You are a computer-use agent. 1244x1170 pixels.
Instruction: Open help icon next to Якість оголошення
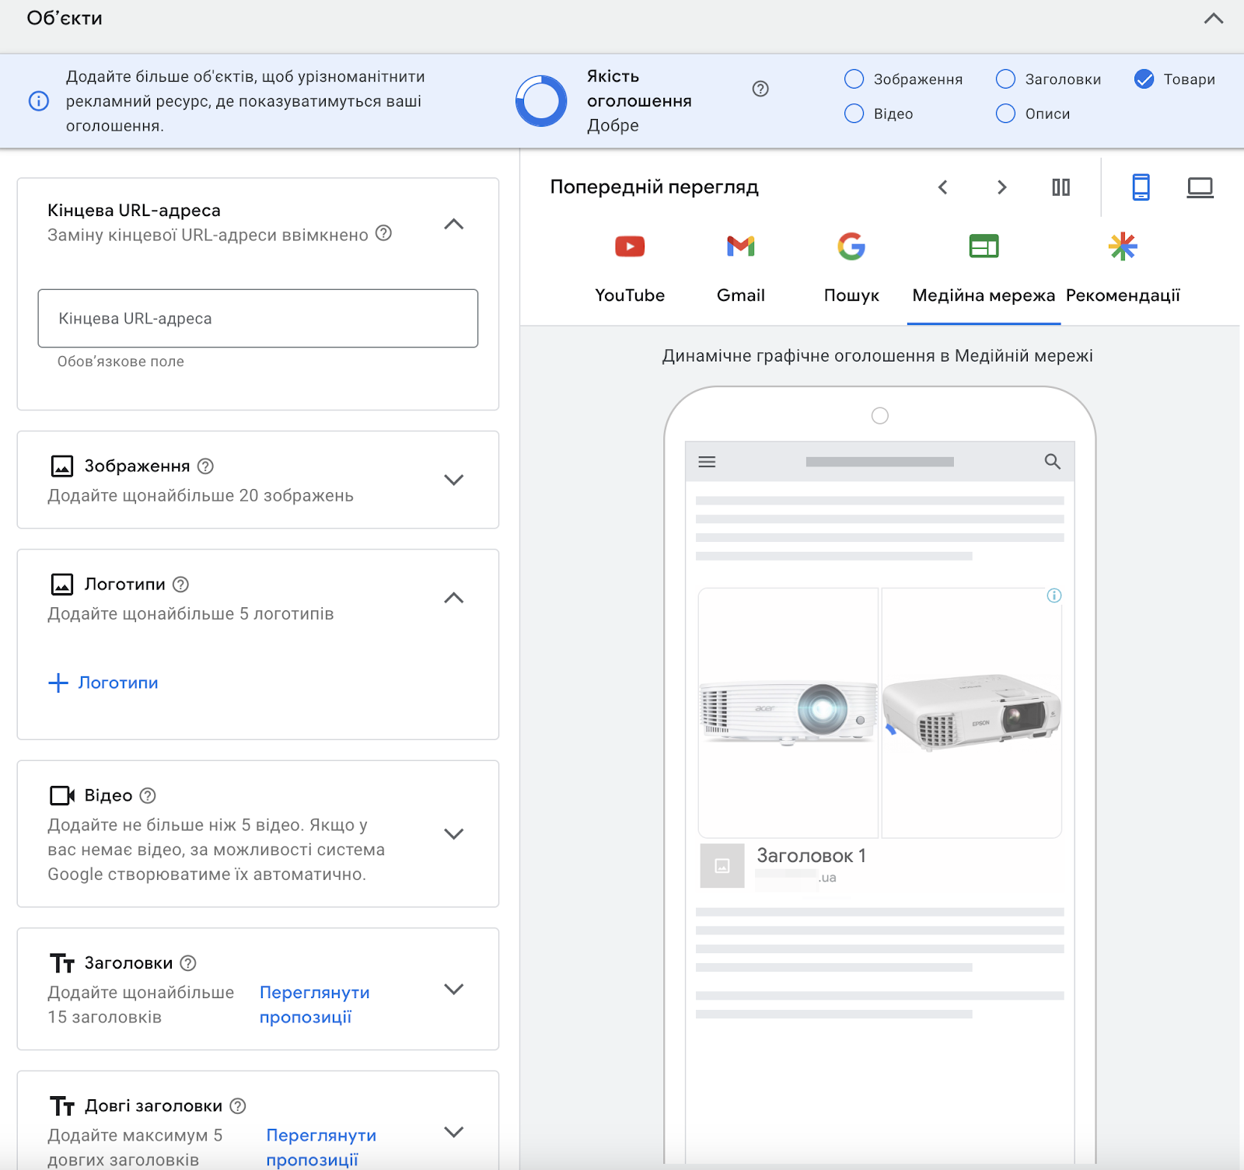click(x=760, y=89)
